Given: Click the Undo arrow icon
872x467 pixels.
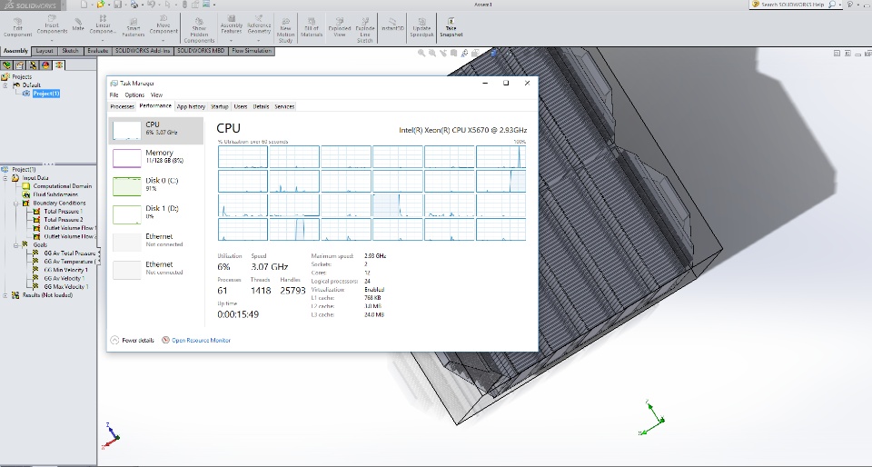Looking at the screenshot, I should click(151, 5).
